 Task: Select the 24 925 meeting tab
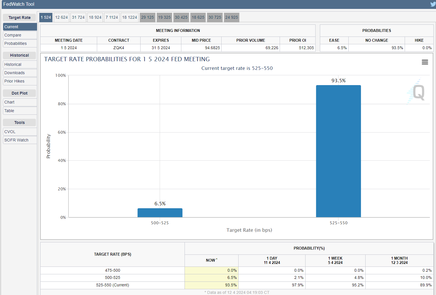(232, 17)
